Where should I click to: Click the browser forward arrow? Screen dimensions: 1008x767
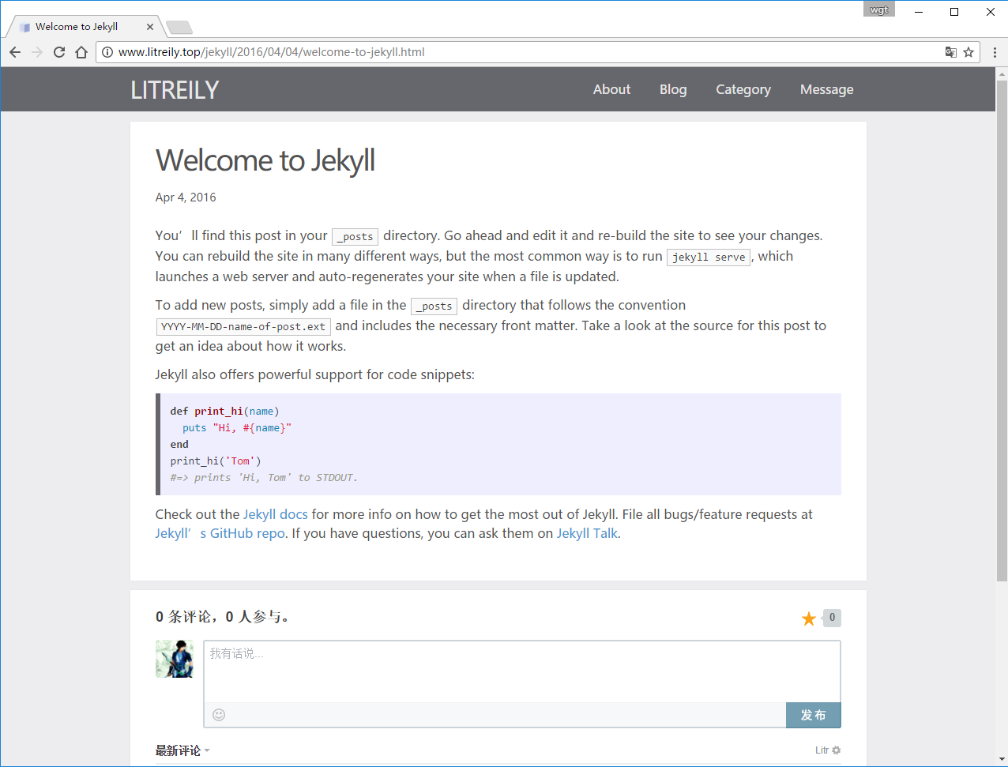coord(37,52)
